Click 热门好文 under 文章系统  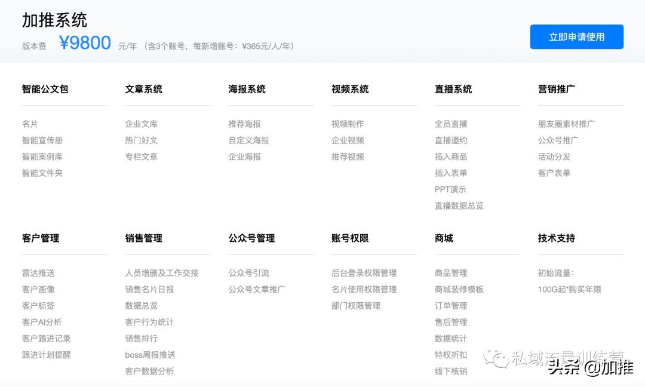[x=142, y=140]
